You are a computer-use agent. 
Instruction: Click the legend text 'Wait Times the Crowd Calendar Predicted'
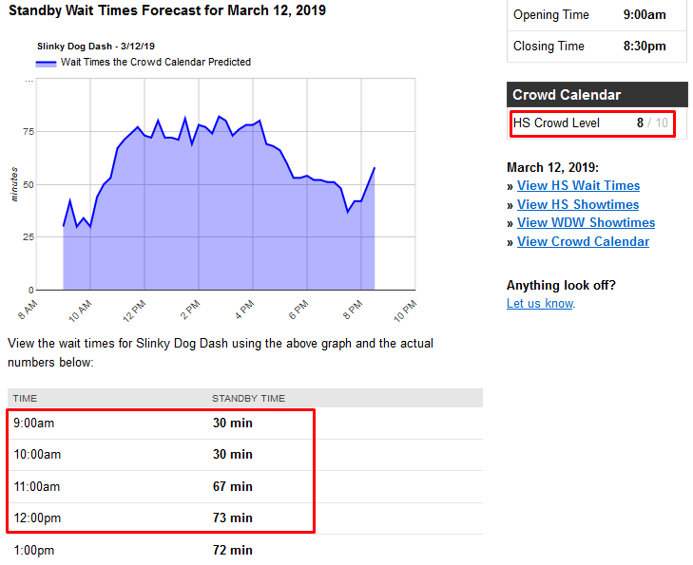156,63
